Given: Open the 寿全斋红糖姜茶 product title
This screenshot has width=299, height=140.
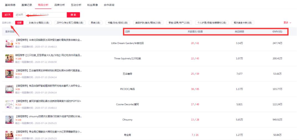Looking at the screenshot, I should (48, 132).
